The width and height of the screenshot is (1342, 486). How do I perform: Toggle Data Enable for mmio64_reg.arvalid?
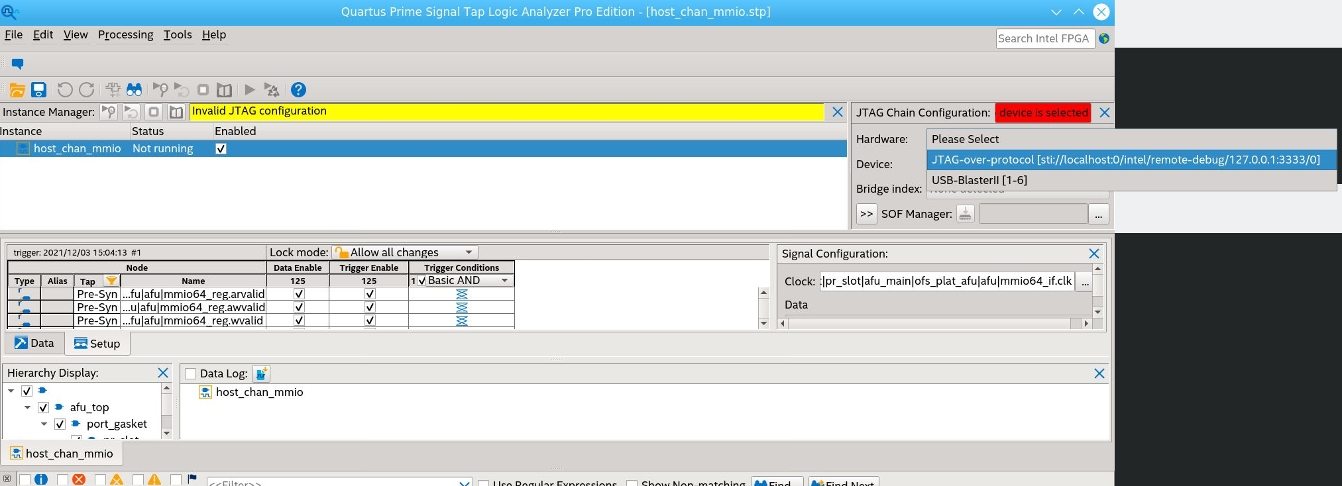click(299, 294)
